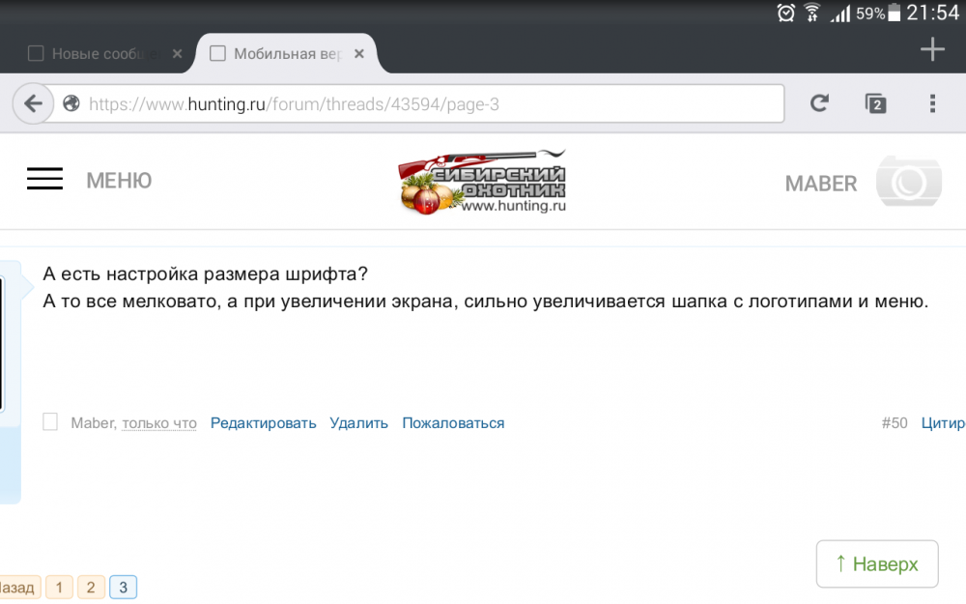Open browser three-dot overflow menu
Image resolution: width=966 pixels, height=604 pixels.
click(x=932, y=103)
